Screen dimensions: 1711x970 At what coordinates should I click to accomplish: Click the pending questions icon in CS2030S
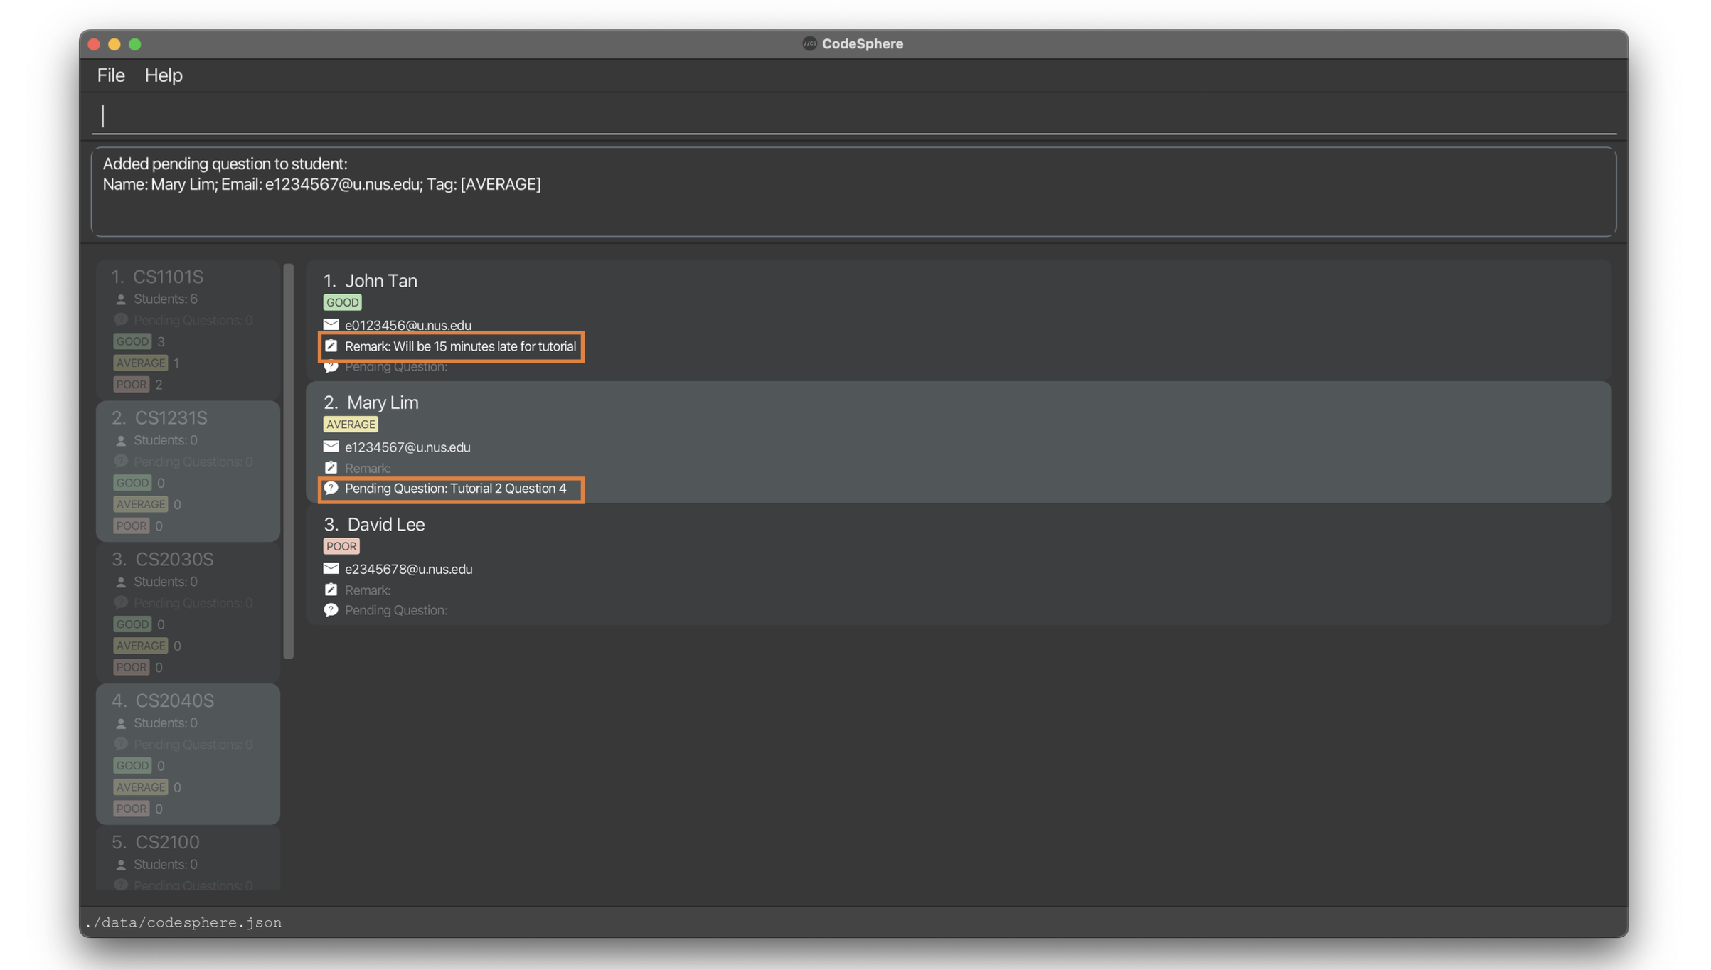tap(121, 603)
